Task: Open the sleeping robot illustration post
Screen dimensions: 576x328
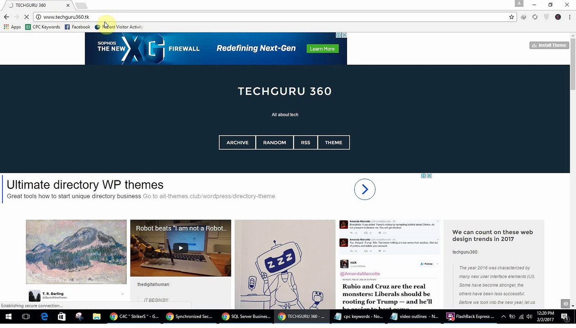Action: [285, 265]
